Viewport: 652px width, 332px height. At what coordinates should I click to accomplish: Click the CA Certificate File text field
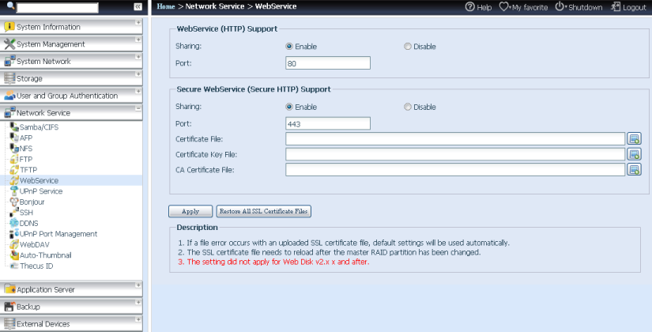point(455,169)
